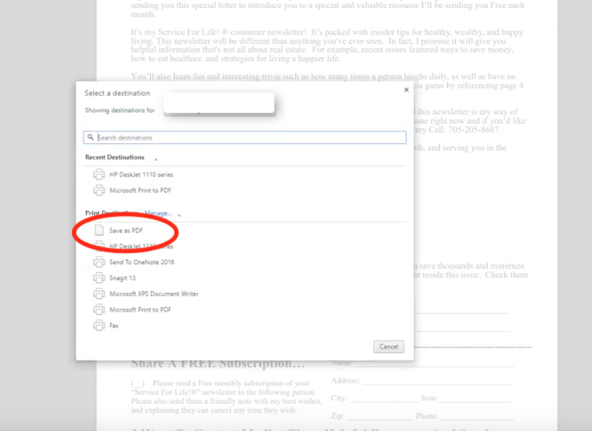Click the Zip blank on the form

coord(379,416)
